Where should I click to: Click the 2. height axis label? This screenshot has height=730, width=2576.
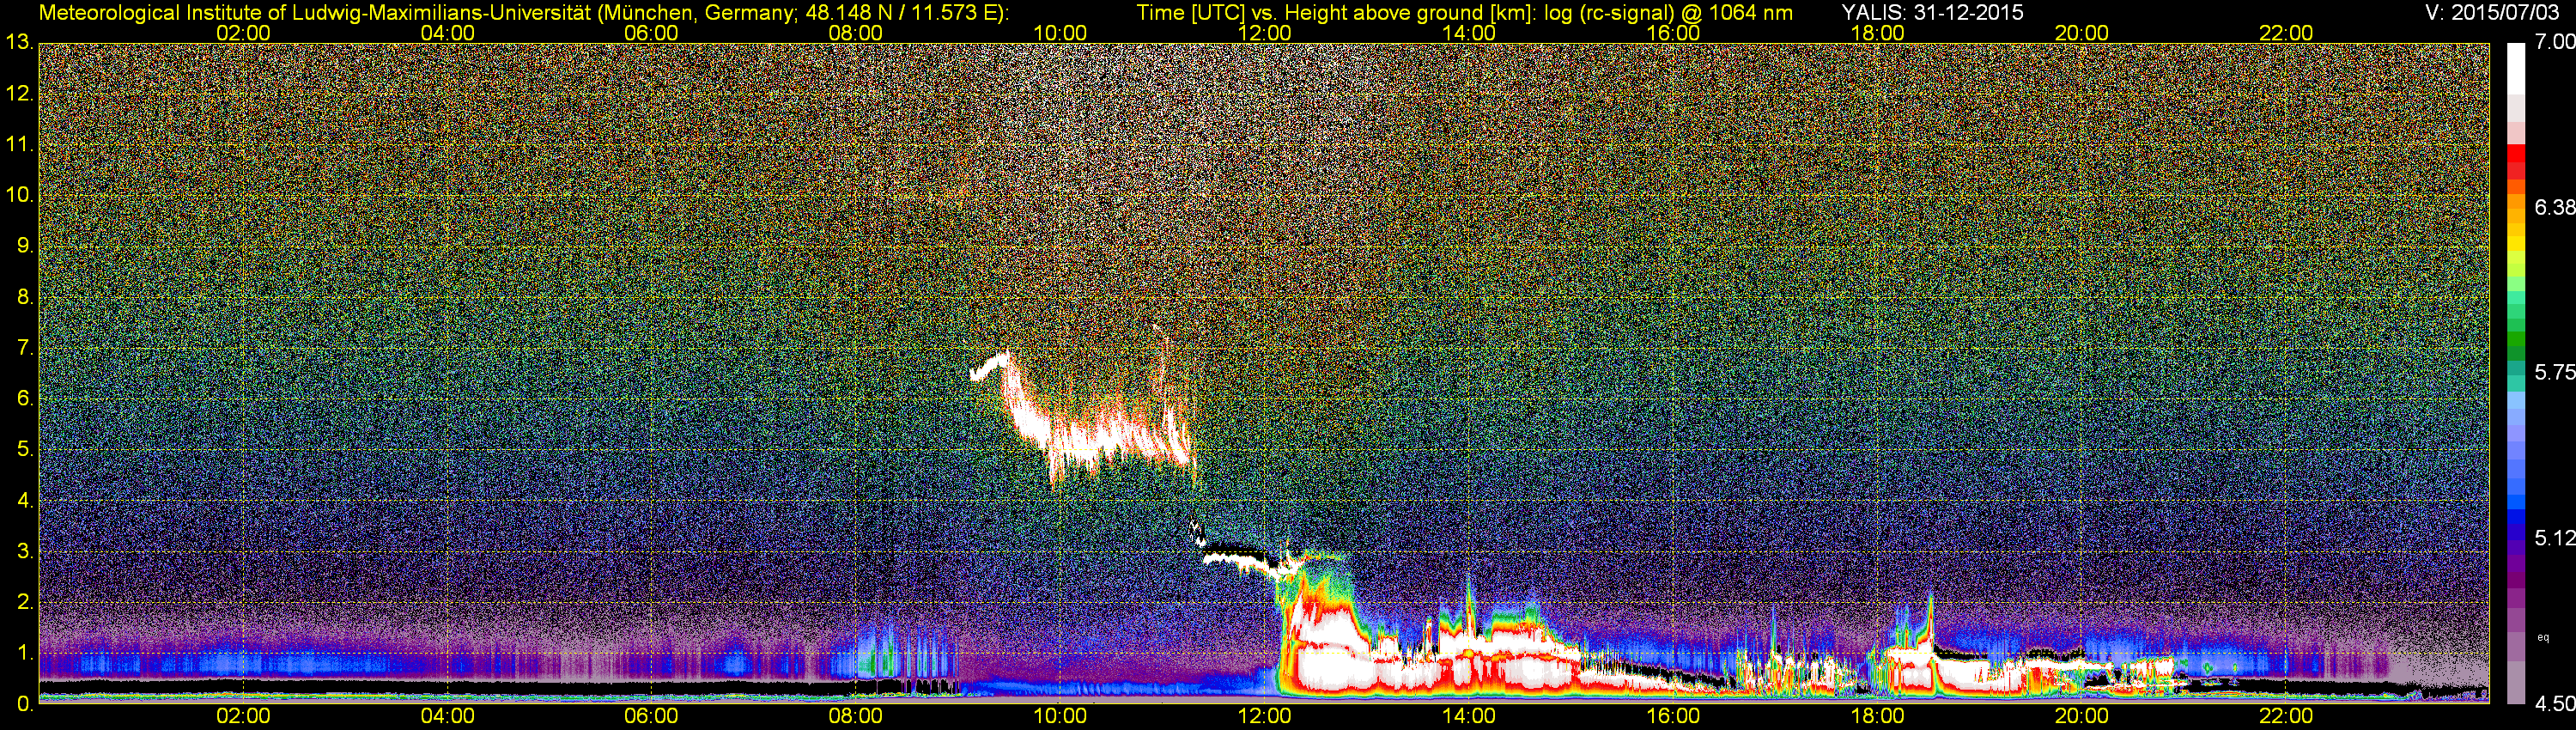tap(25, 602)
